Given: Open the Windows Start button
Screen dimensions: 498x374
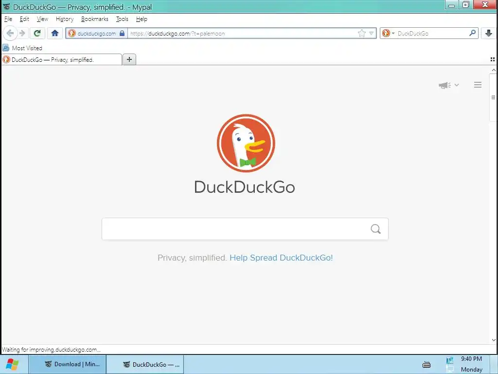Looking at the screenshot, I should tap(12, 364).
